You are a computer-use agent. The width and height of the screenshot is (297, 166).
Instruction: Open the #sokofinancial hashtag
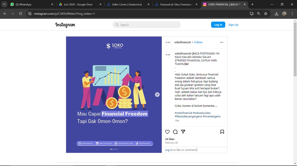click(183, 113)
